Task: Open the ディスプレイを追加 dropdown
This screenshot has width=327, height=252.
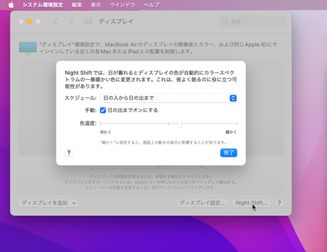Action: pos(48,203)
